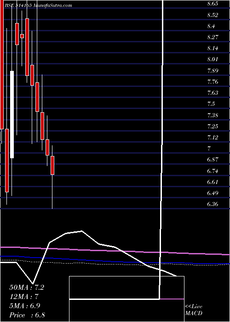Click the 5MA : 6.9 readout
This screenshot has height=322, width=230.
click(25, 305)
